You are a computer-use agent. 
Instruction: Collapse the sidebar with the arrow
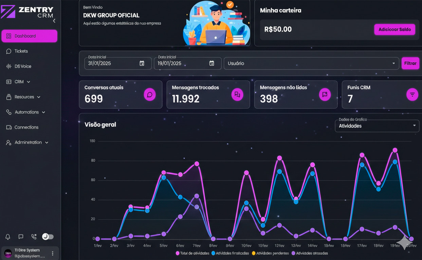54,21
